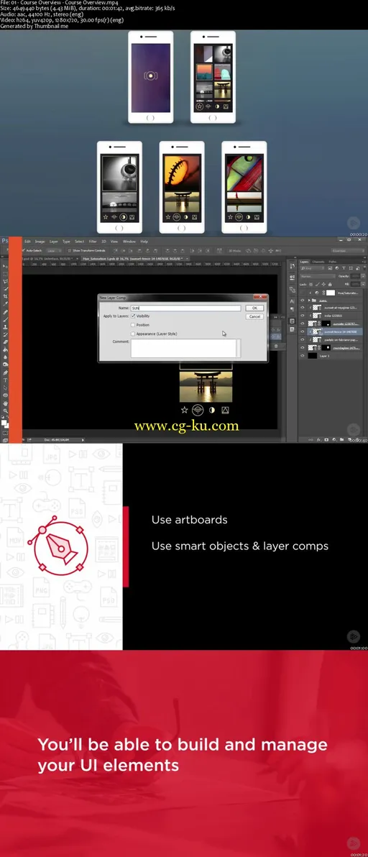Select the Clone Stamp tool
This screenshot has height=857, width=368.
(6, 327)
